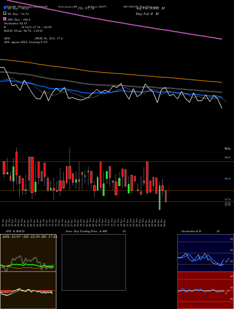Select the '200 Day = 103.3' legend text
This screenshot has height=309, width=234.
coord(19,20)
